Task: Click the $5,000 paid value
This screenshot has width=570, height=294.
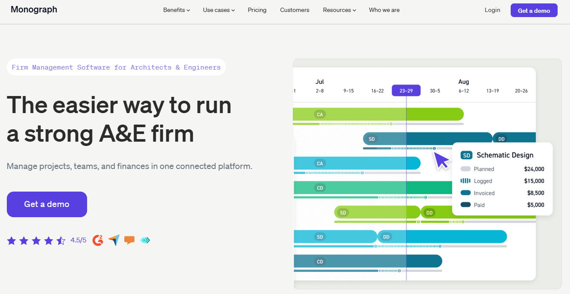Action: tap(536, 205)
